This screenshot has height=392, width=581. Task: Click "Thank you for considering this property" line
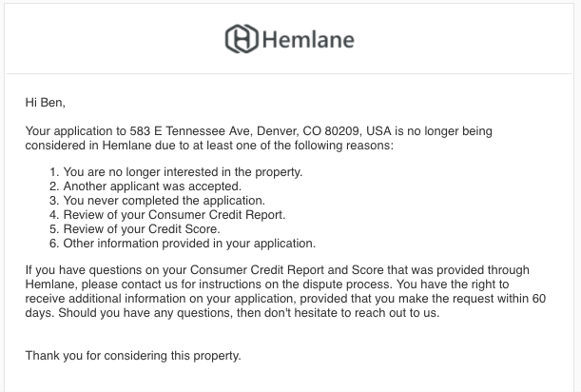pos(133,356)
